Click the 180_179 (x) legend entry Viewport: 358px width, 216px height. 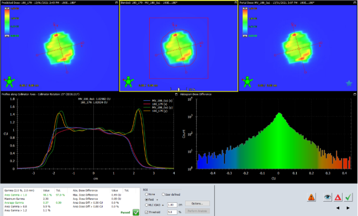[x=156, y=104]
